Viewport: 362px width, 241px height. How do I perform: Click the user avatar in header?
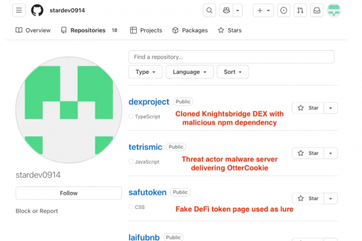[334, 11]
